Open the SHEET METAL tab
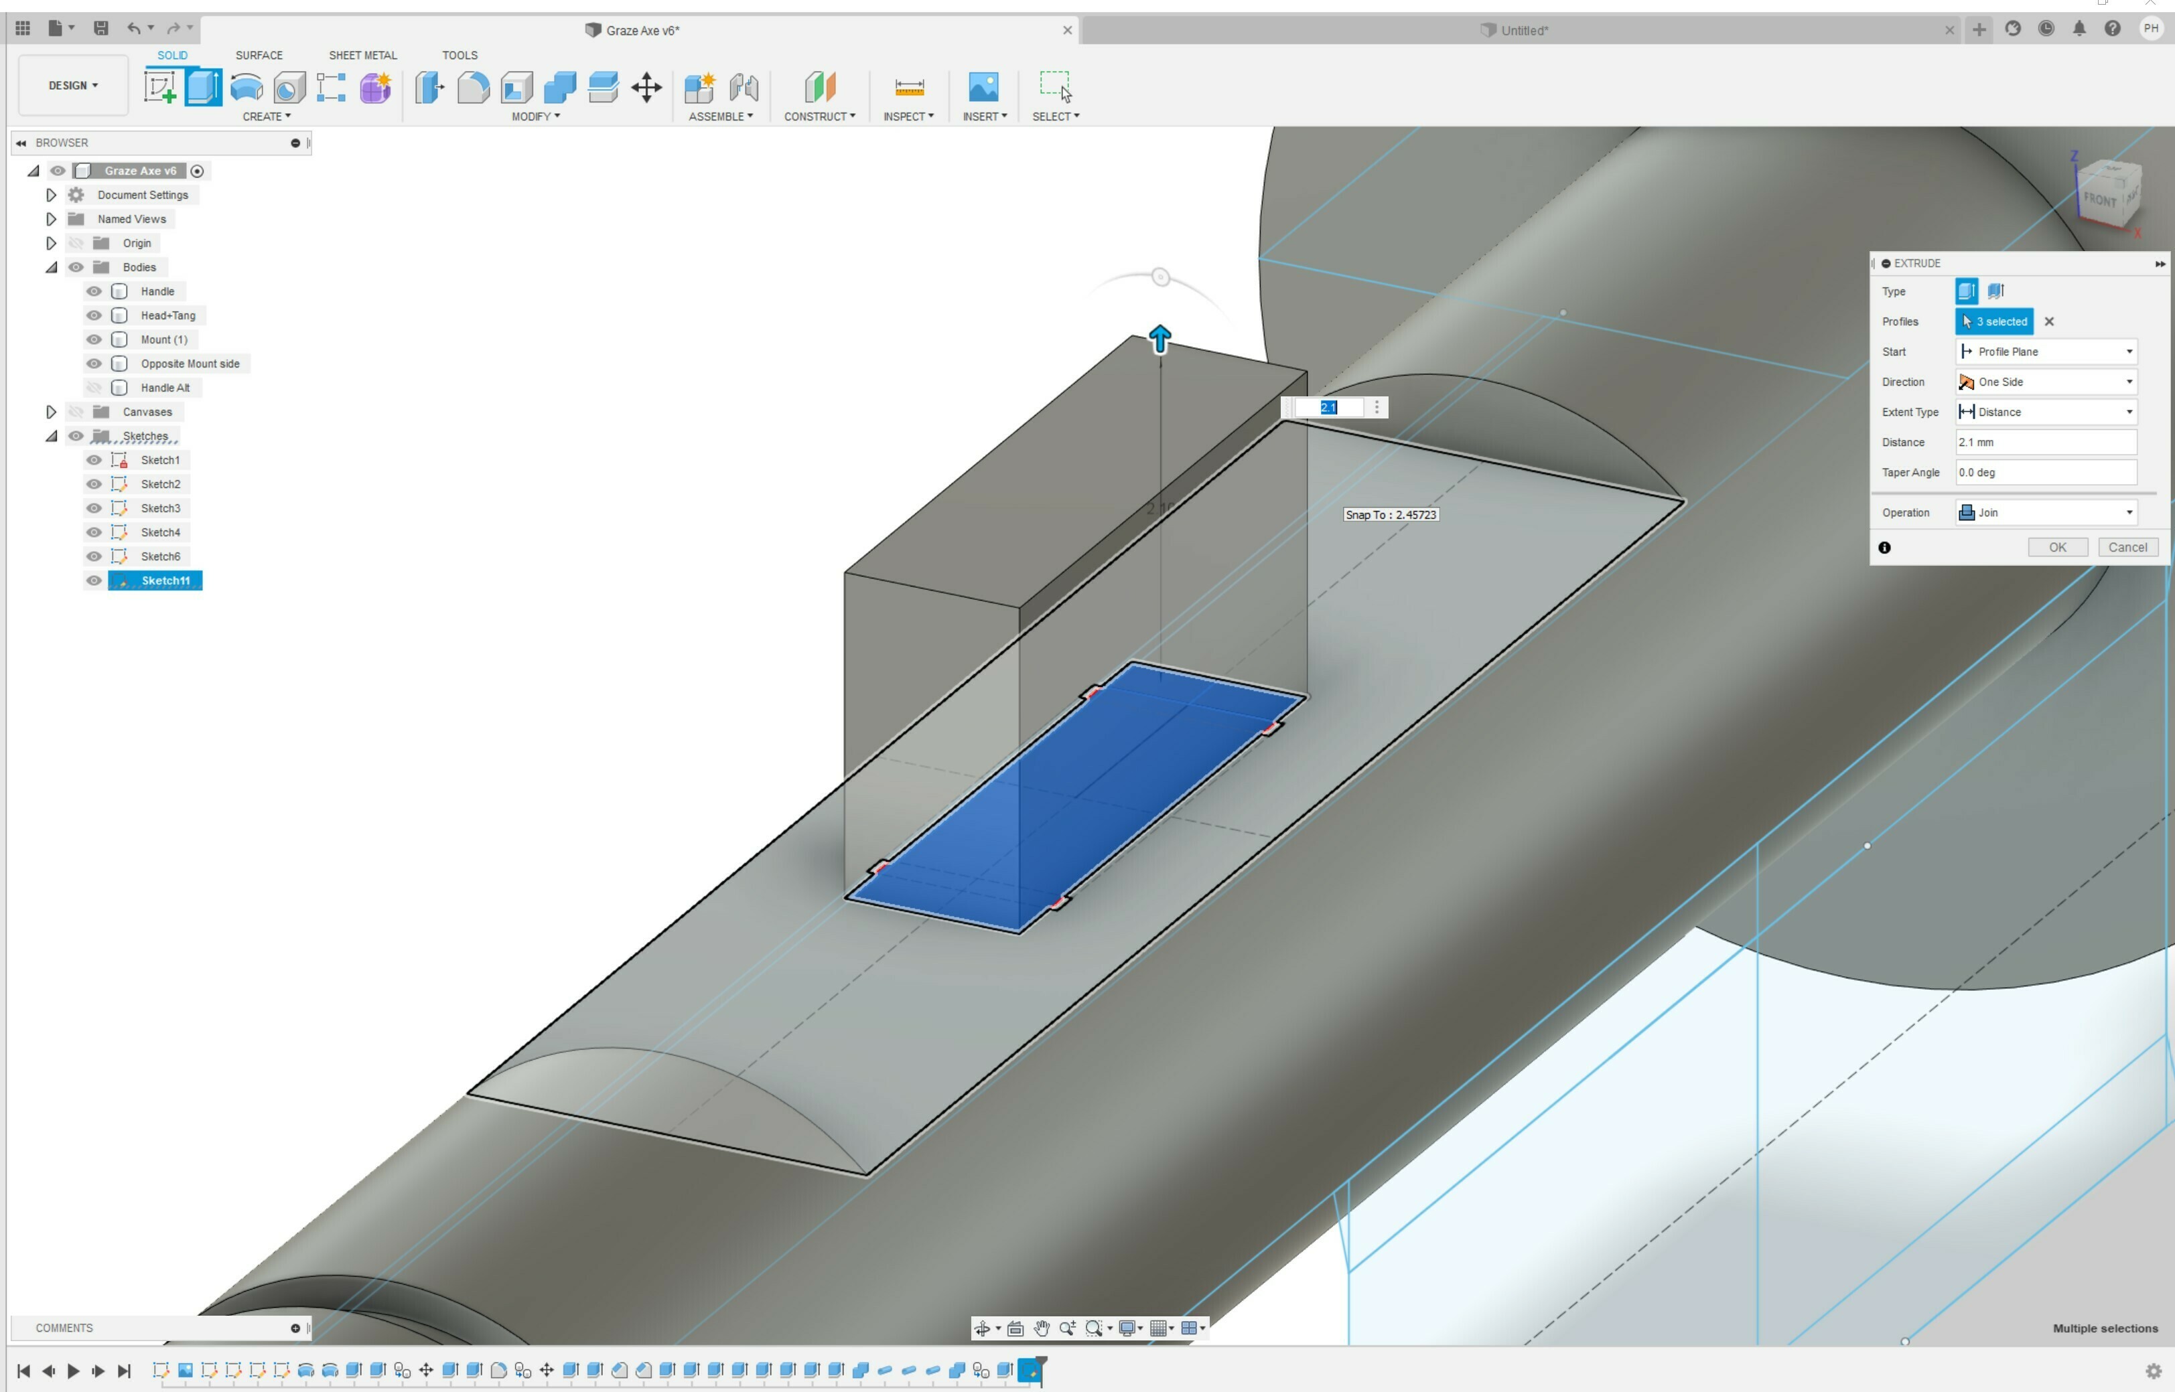This screenshot has height=1392, width=2175. coord(362,55)
